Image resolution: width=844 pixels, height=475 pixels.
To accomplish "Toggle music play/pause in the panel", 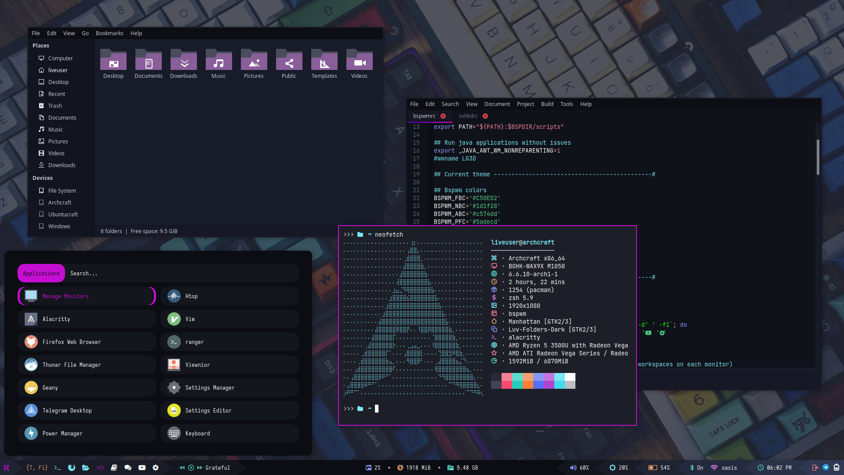I will click(x=191, y=468).
